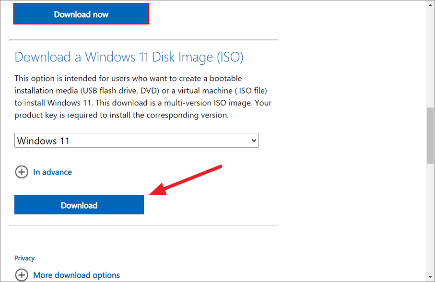Click the horizontal divider above the ISO heading
Image resolution: width=435 pixels, height=282 pixels.
click(144, 40)
